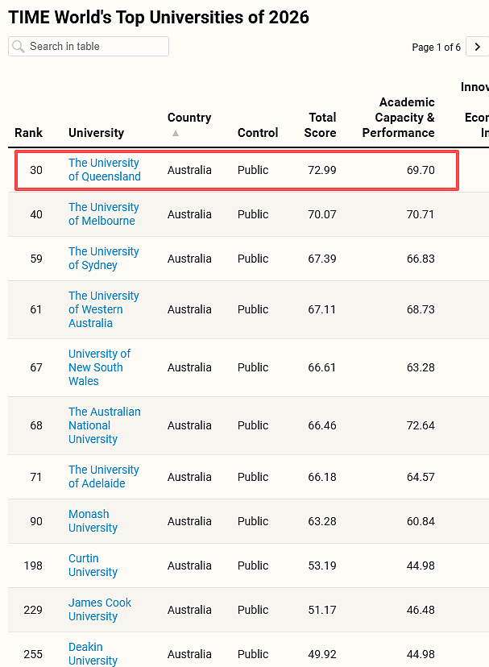The width and height of the screenshot is (489, 667).
Task: Open University of New South Wales link
Action: 99,367
